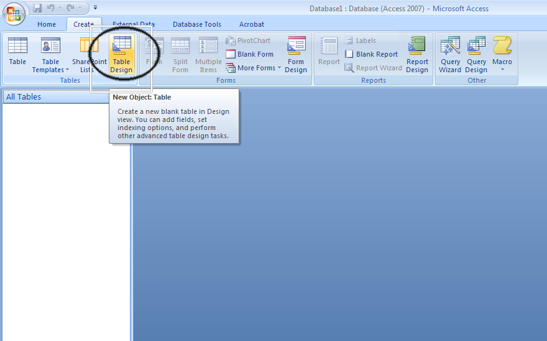Switch to the Home ribbon tab

pyautogui.click(x=47, y=24)
